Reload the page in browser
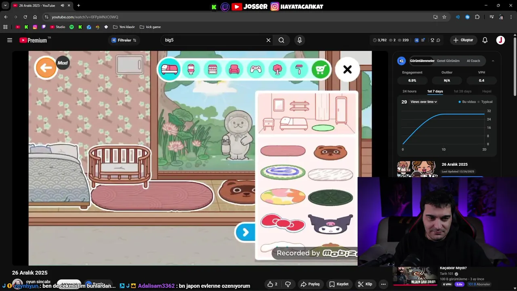 [x=25, y=17]
